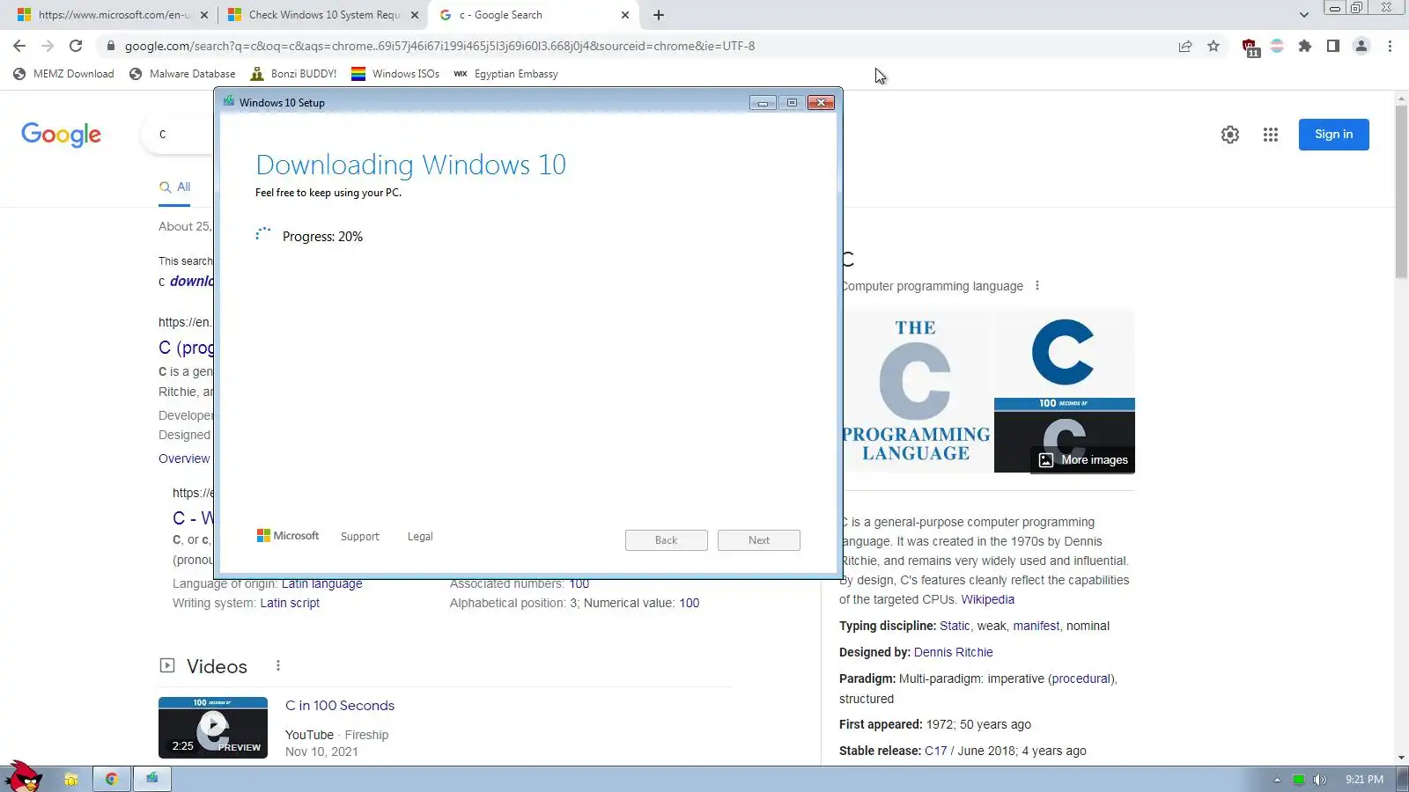Image resolution: width=1409 pixels, height=792 pixels.
Task: Select the All search results tab
Action: pos(174,187)
